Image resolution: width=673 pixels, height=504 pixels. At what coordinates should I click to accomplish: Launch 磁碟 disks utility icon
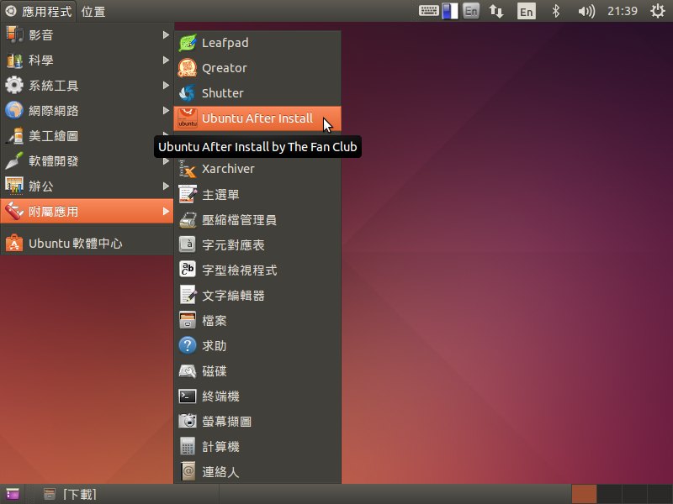[x=188, y=370]
